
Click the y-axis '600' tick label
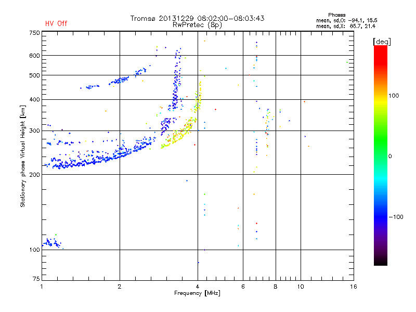34,56
